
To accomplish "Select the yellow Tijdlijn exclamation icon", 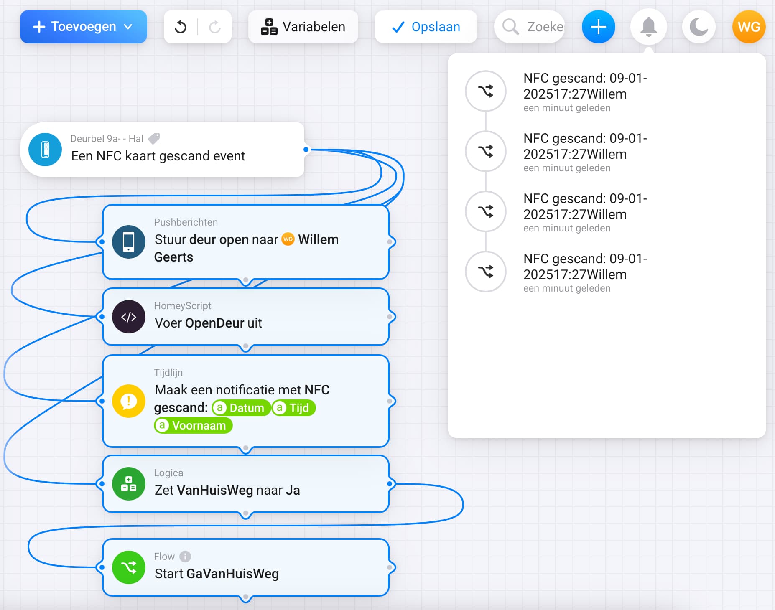I will 129,401.
